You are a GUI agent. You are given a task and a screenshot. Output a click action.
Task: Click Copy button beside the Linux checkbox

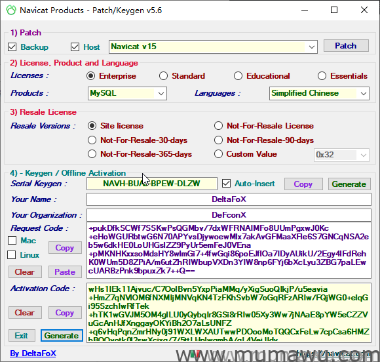click(x=65, y=247)
